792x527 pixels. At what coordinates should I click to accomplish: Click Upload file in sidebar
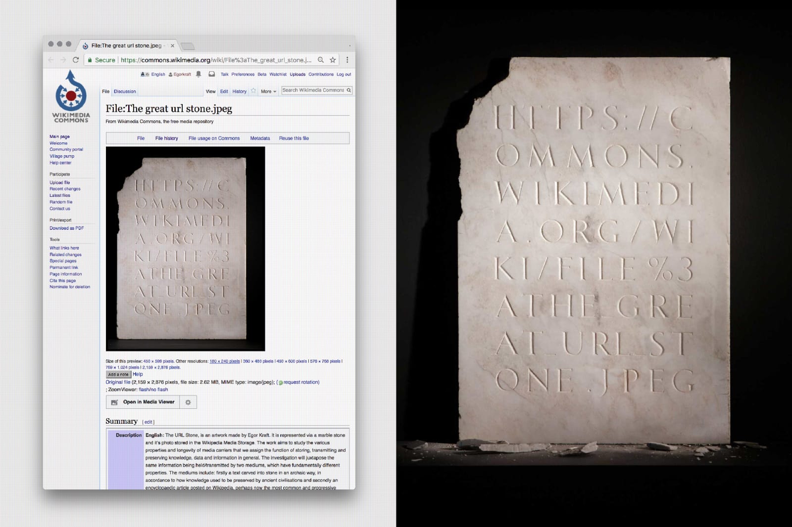click(x=59, y=182)
